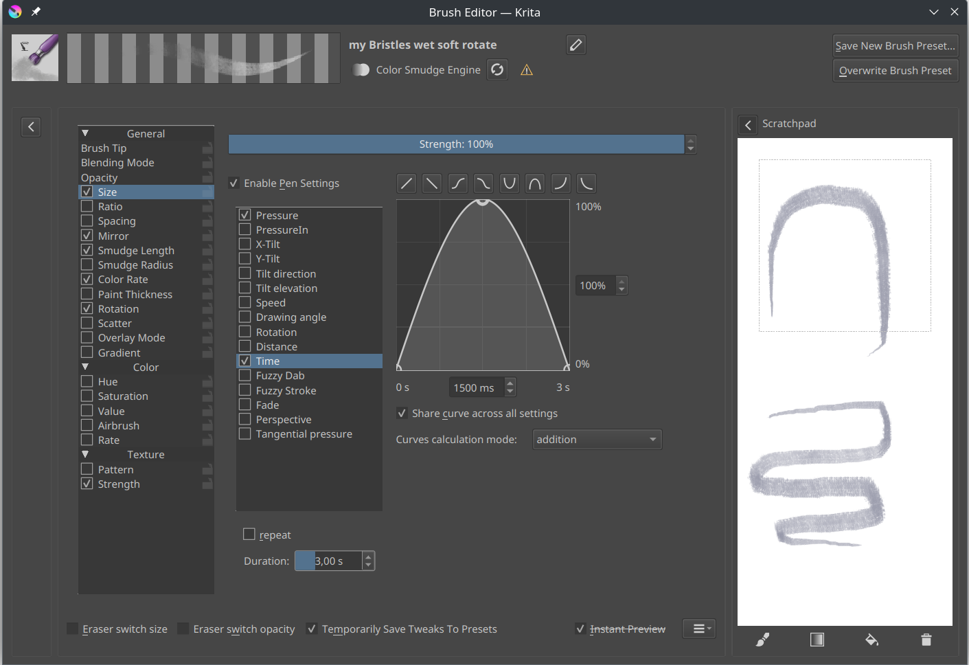Apply the linear ascending curve preset
This screenshot has width=969, height=665.
[x=407, y=183]
